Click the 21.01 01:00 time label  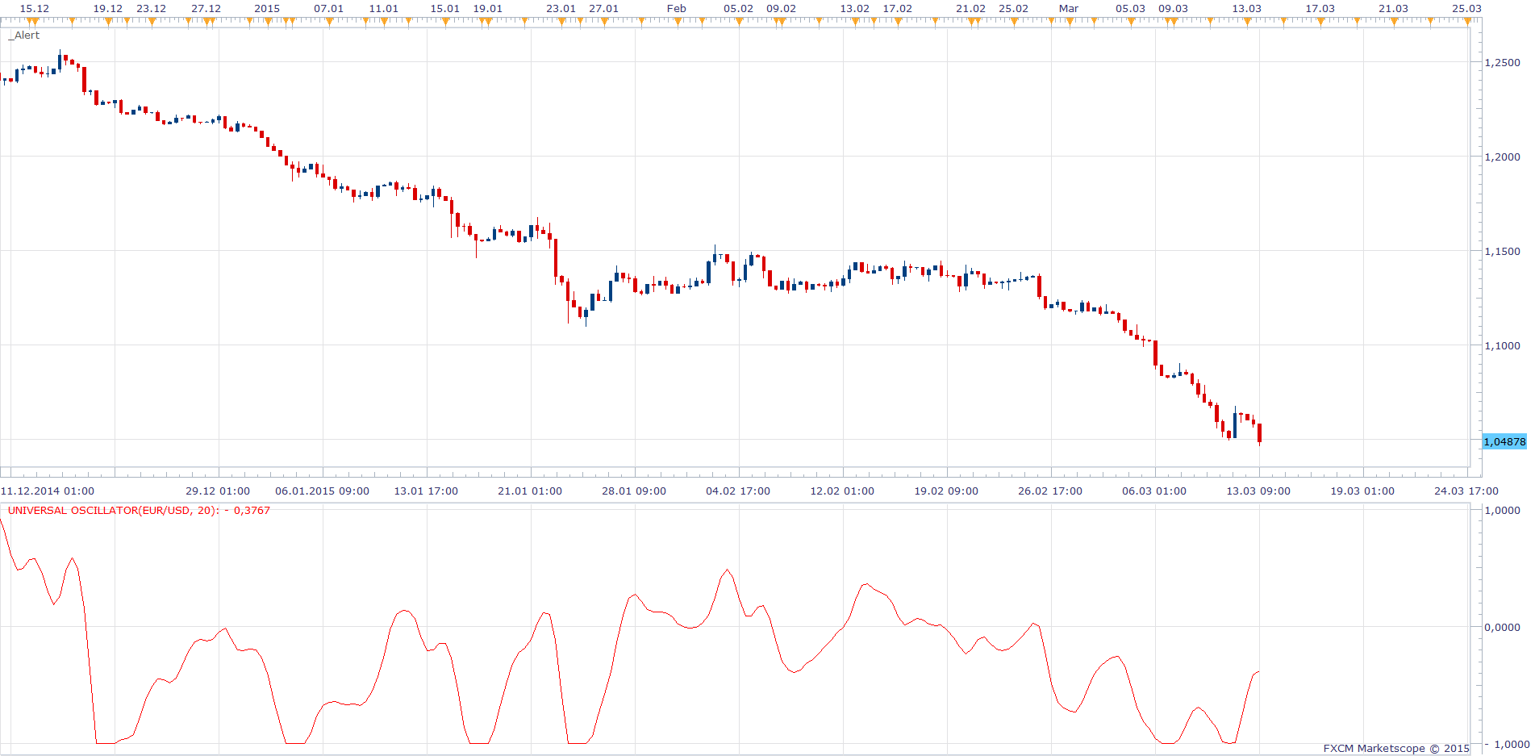(x=530, y=491)
